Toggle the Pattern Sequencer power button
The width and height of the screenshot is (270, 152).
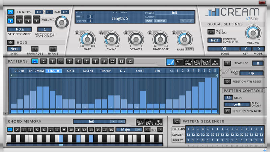[176, 121]
